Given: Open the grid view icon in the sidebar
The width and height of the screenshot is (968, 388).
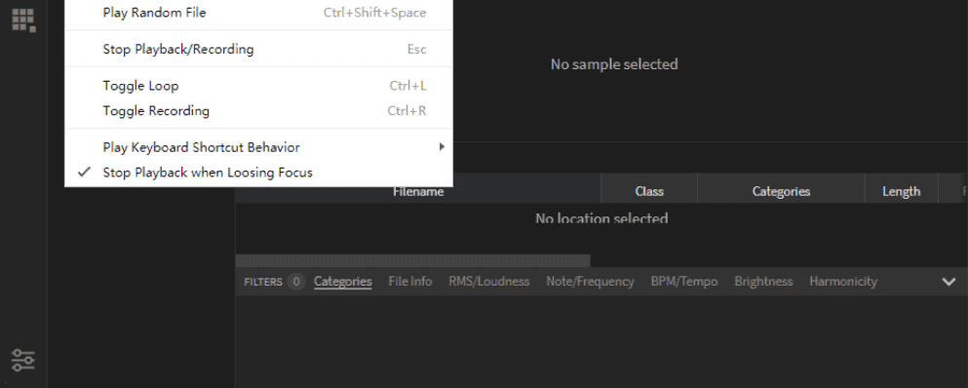Looking at the screenshot, I should click(x=23, y=19).
